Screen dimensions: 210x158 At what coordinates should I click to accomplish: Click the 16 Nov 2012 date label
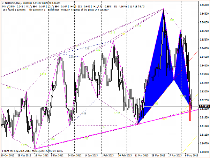click(x=42, y=156)
